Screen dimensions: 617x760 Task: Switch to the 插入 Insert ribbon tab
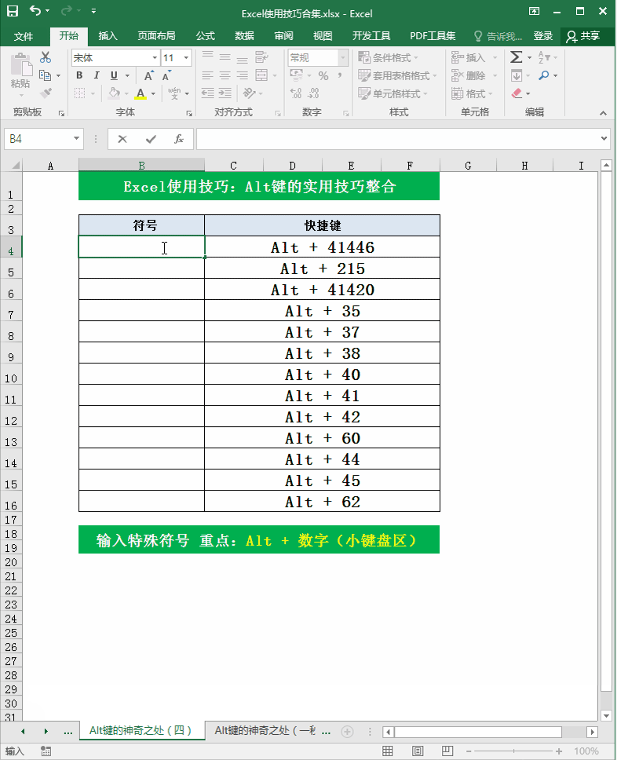(108, 36)
